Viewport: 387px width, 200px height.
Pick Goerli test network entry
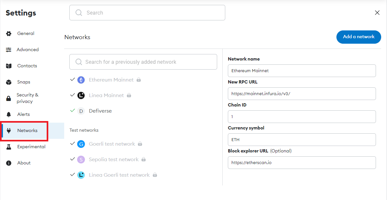coord(112,144)
